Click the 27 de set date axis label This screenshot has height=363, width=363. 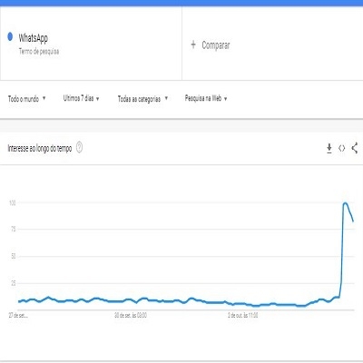point(18,316)
